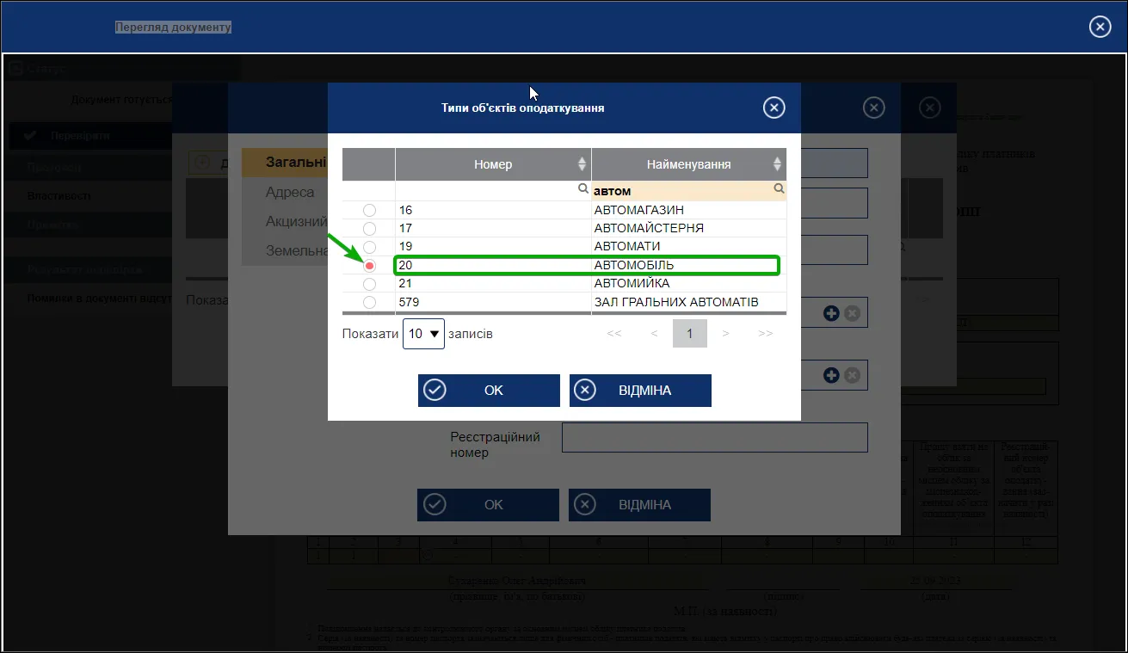Click ВІДМІНА in types dialog
The width and height of the screenshot is (1128, 653).
(x=640, y=391)
